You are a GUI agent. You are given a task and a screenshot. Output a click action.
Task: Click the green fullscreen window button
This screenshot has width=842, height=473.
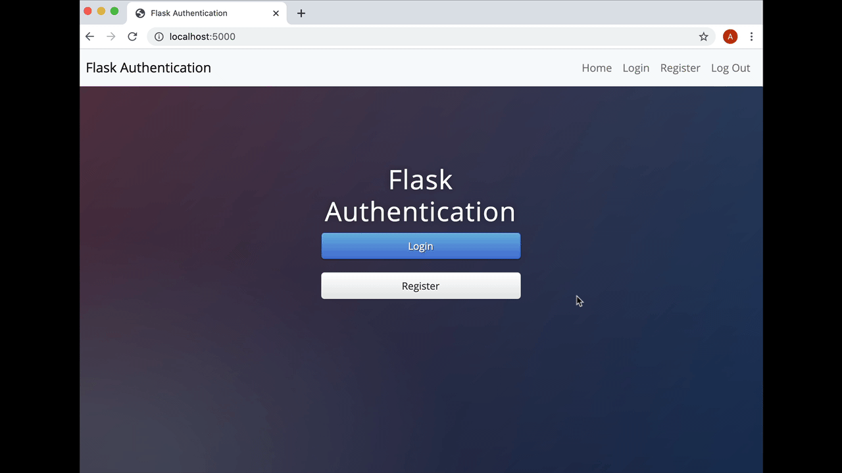(114, 11)
